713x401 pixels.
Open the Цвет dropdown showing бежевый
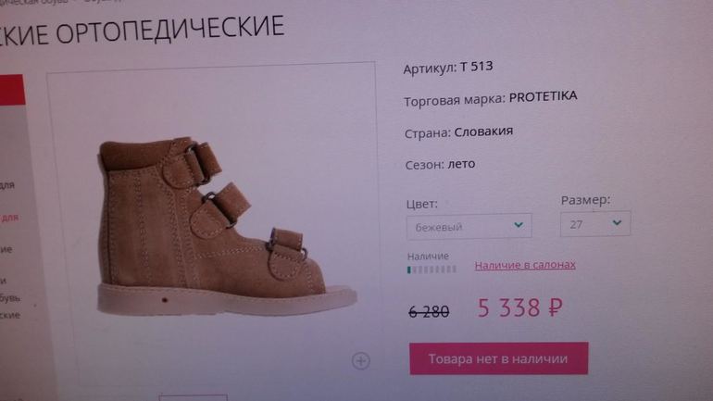tap(469, 226)
